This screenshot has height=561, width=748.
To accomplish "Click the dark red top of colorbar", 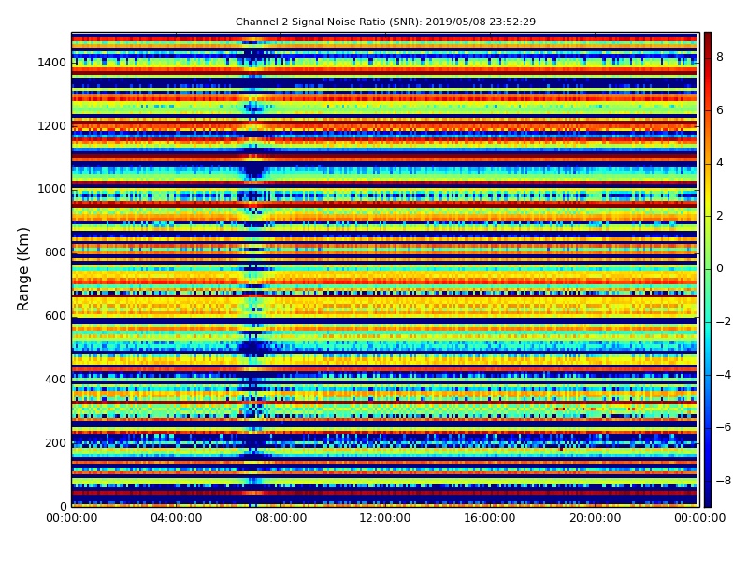I will coord(708,38).
